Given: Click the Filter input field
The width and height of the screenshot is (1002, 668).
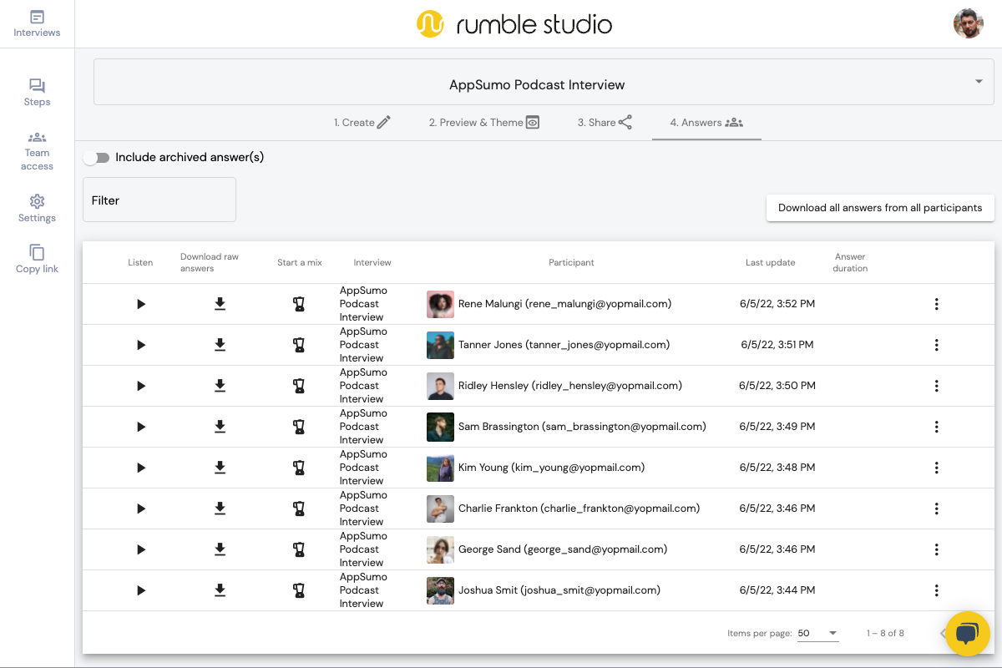Looking at the screenshot, I should (x=159, y=200).
